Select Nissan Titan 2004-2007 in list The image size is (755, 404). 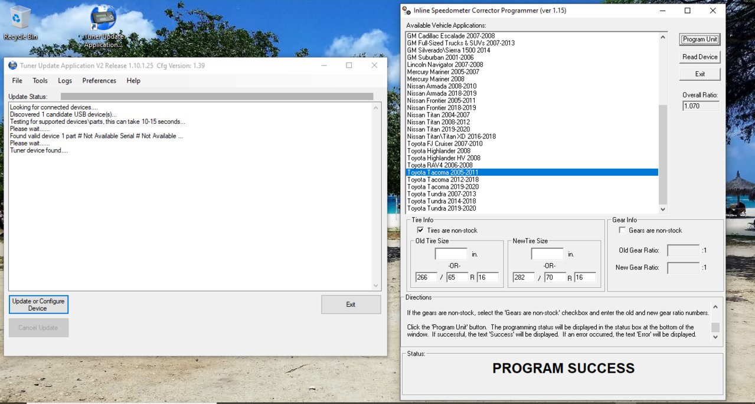coord(532,115)
